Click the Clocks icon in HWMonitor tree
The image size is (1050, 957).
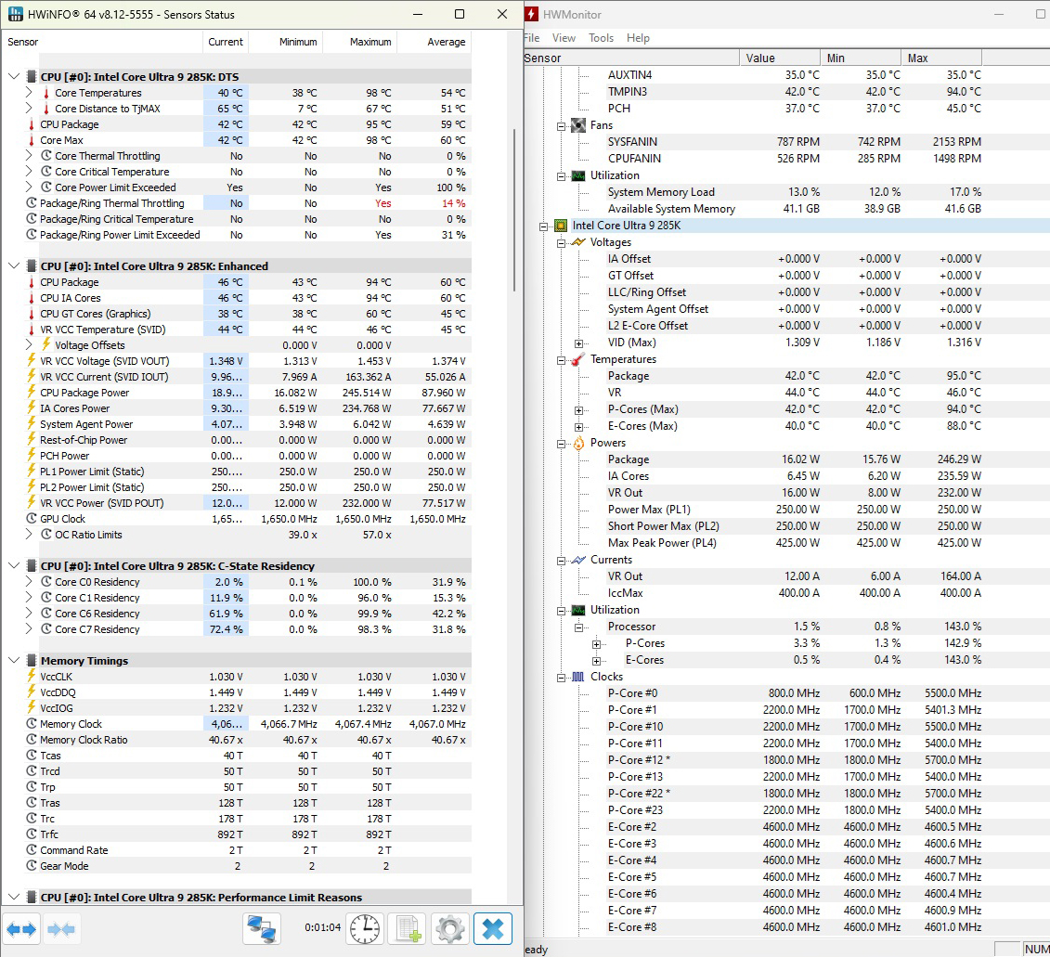pyautogui.click(x=577, y=677)
